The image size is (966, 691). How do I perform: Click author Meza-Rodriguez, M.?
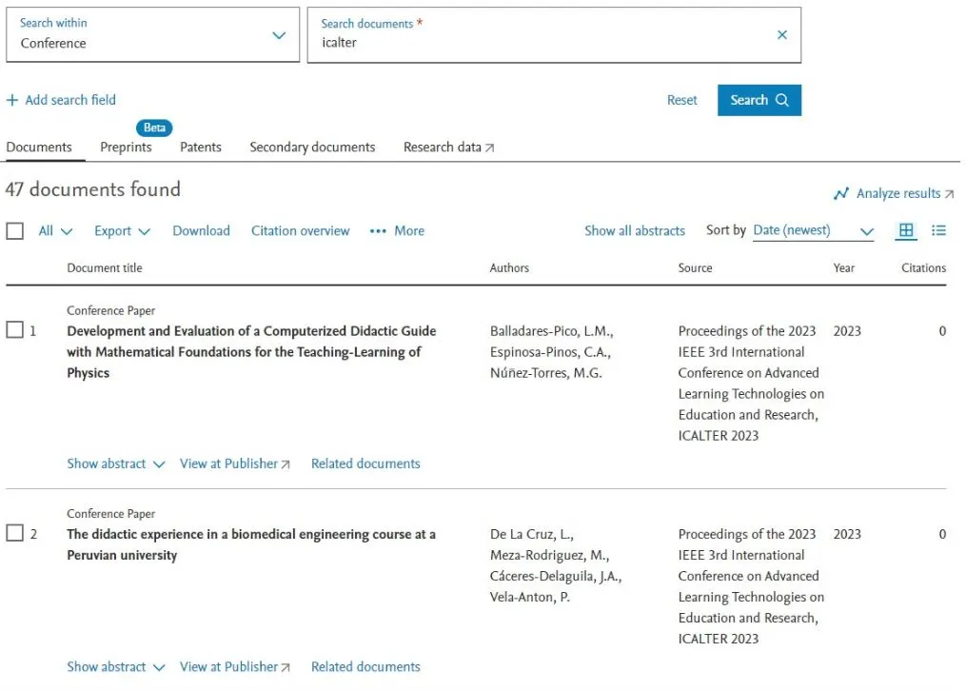(549, 556)
